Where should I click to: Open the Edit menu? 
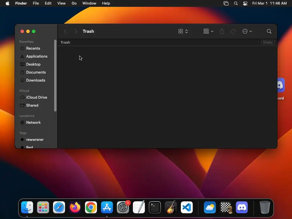(48, 3)
